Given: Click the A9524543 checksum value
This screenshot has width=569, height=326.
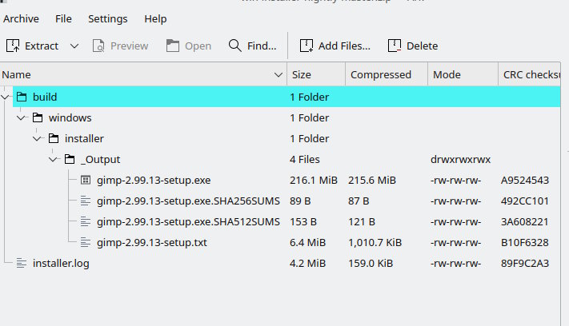Looking at the screenshot, I should [525, 181].
